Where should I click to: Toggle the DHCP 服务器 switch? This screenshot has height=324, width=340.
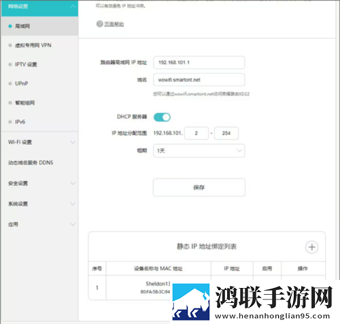tap(162, 118)
